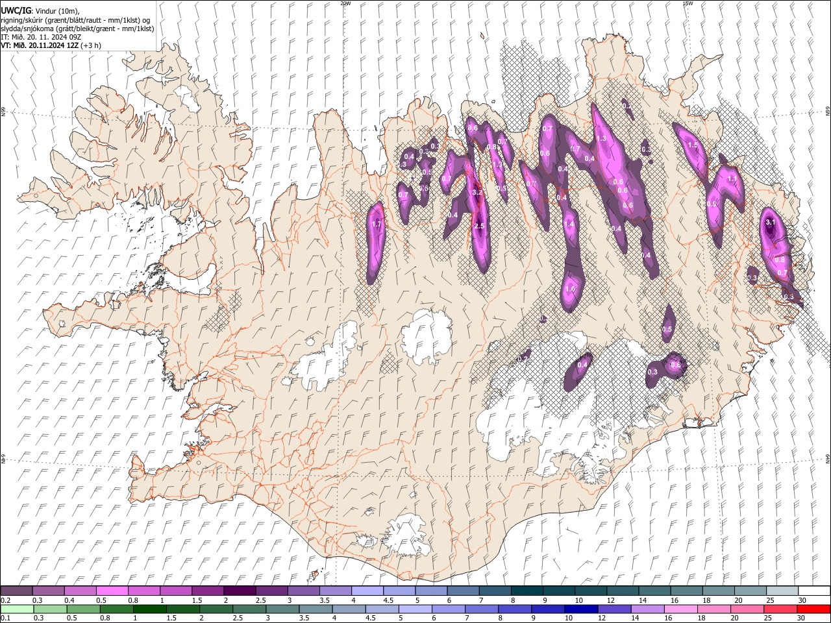The image size is (831, 623).
Task: Click the bright pink 0.5 swatch in the snow legend
Action: coord(112,591)
